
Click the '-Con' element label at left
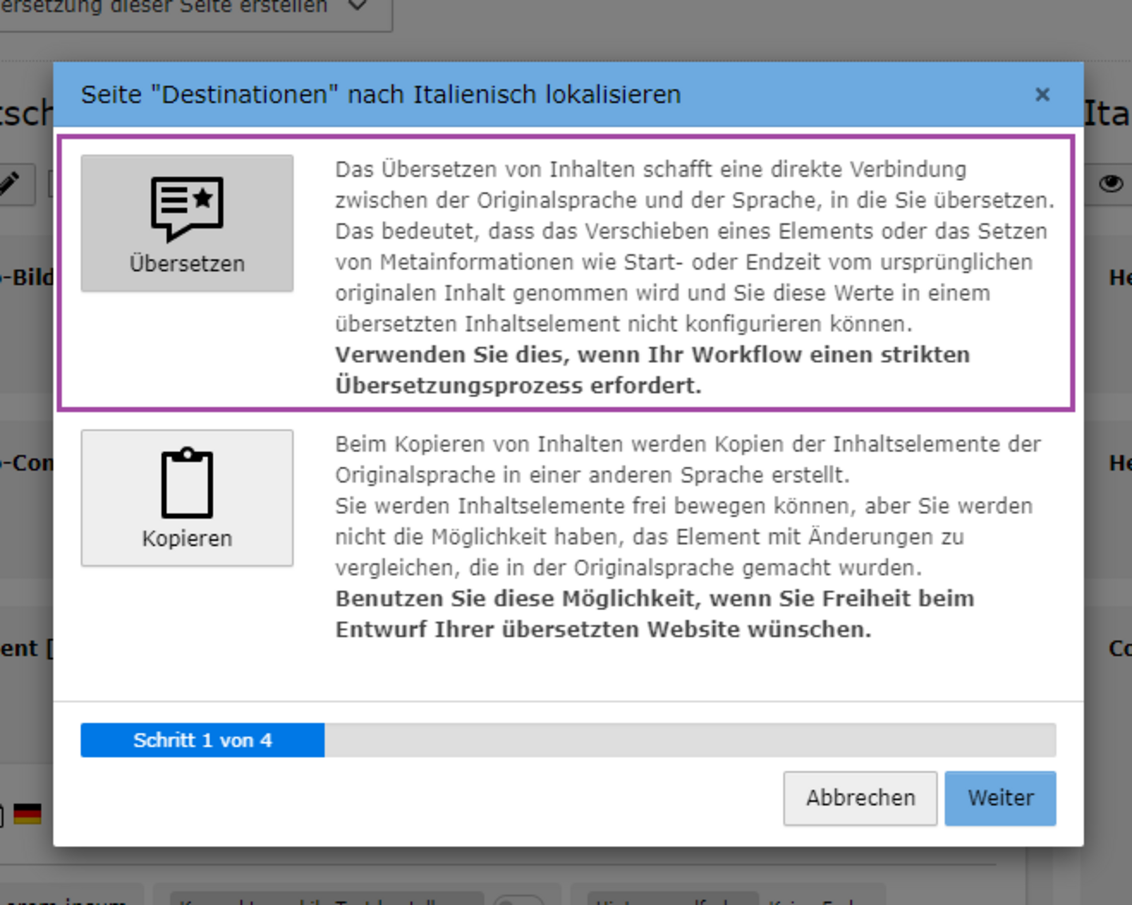click(x=29, y=463)
